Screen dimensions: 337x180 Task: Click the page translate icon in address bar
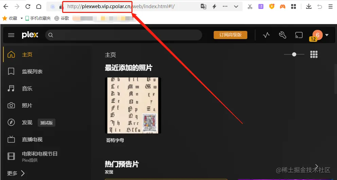[203, 6]
